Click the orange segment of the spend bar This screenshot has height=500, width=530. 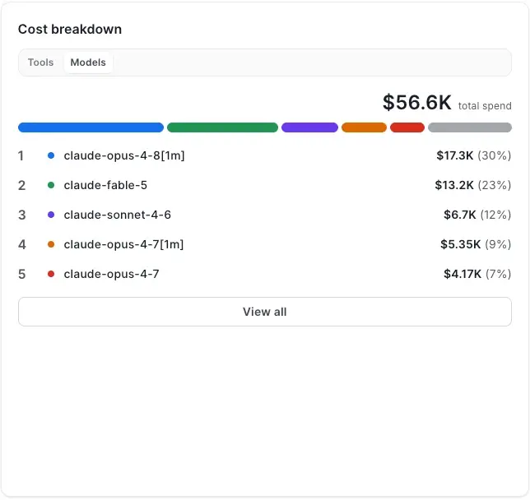pos(364,127)
